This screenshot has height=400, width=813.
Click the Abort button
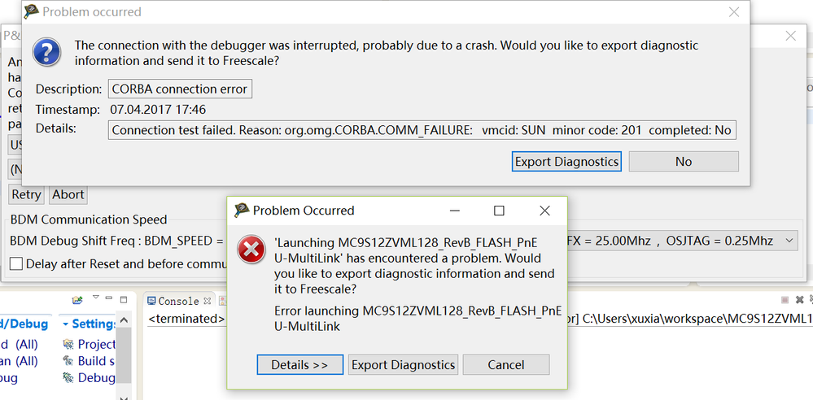[x=68, y=194]
